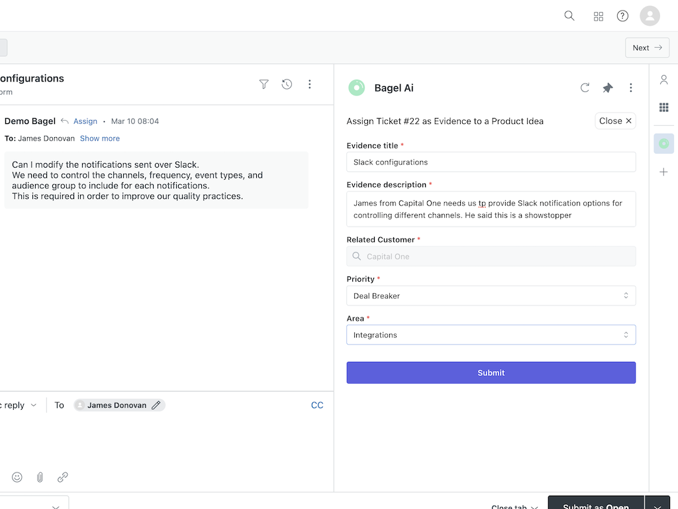
Task: Add an app with the plus icon
Action: coord(663,172)
